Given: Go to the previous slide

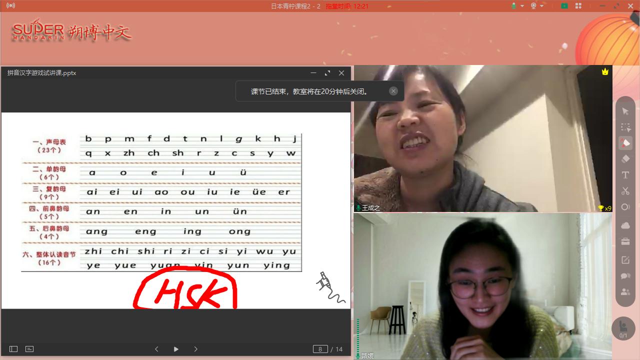Looking at the screenshot, I should [x=156, y=349].
